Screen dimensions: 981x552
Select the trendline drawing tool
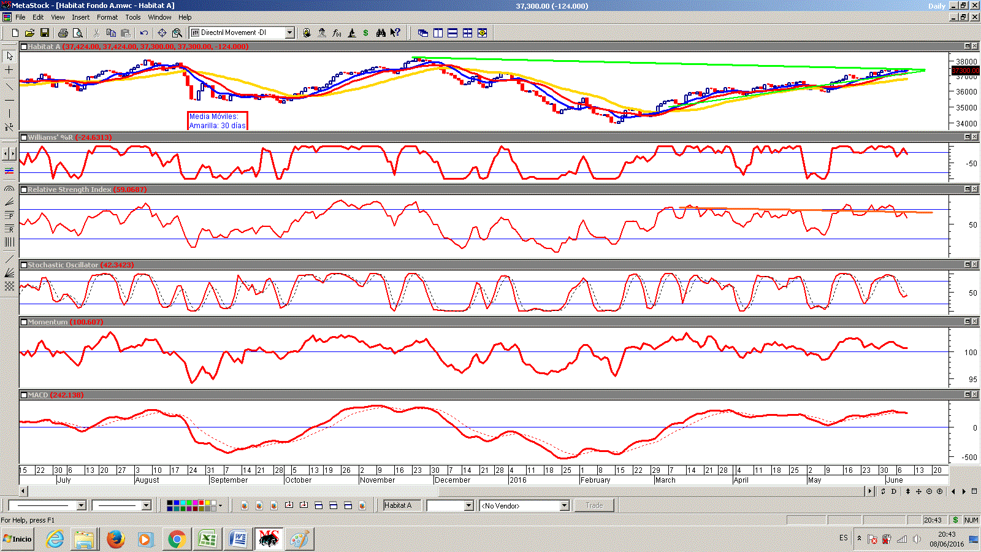[x=9, y=86]
